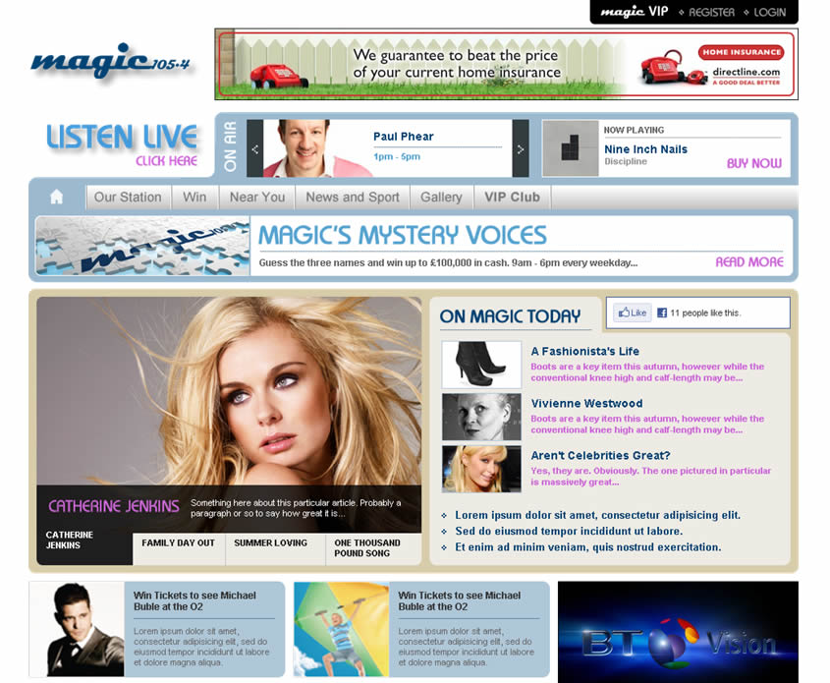Open the Our Station menu item
The width and height of the screenshot is (830, 683).
point(128,197)
